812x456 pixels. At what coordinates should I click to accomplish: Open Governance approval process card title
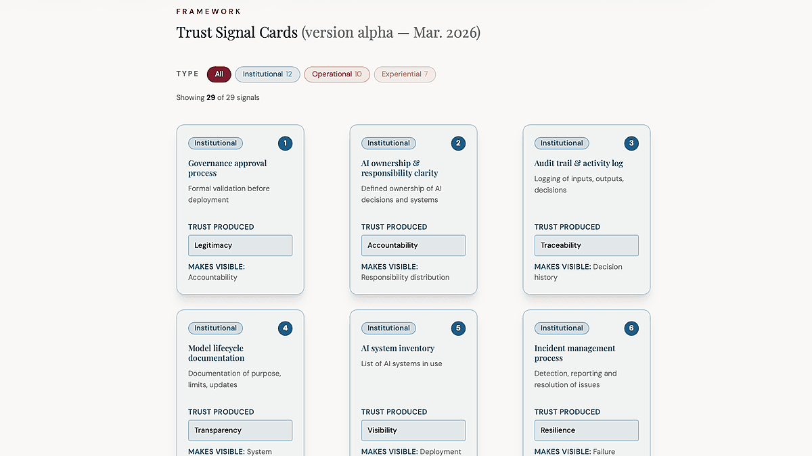(x=227, y=168)
